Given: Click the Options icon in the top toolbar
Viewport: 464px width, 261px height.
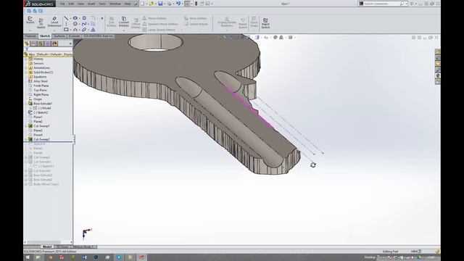Looking at the screenshot, I should [208, 4].
